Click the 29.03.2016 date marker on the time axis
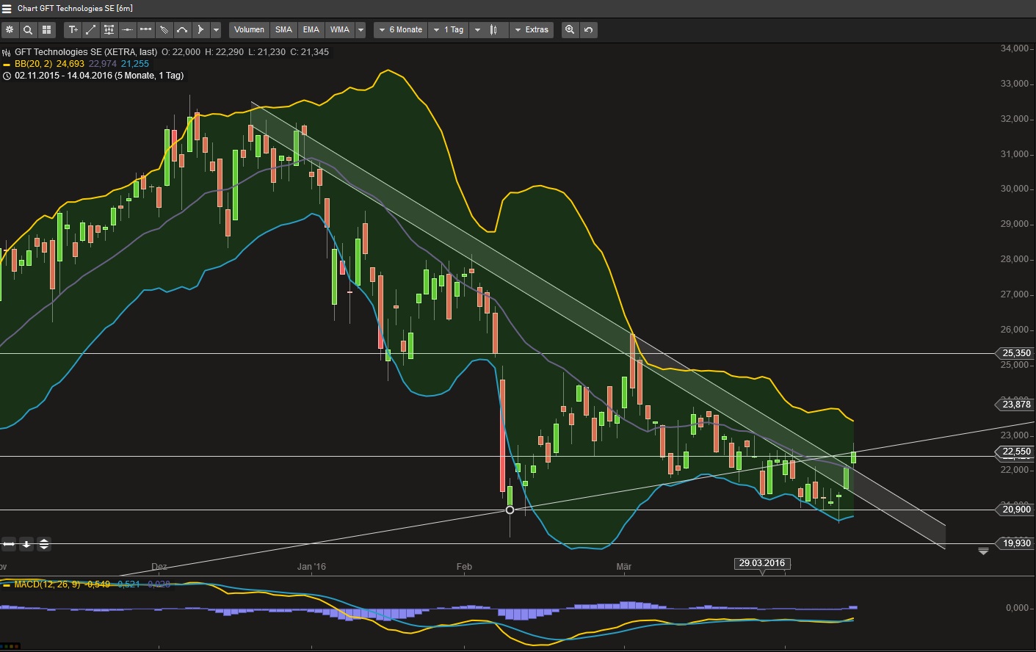The width and height of the screenshot is (1036, 652). tap(761, 563)
